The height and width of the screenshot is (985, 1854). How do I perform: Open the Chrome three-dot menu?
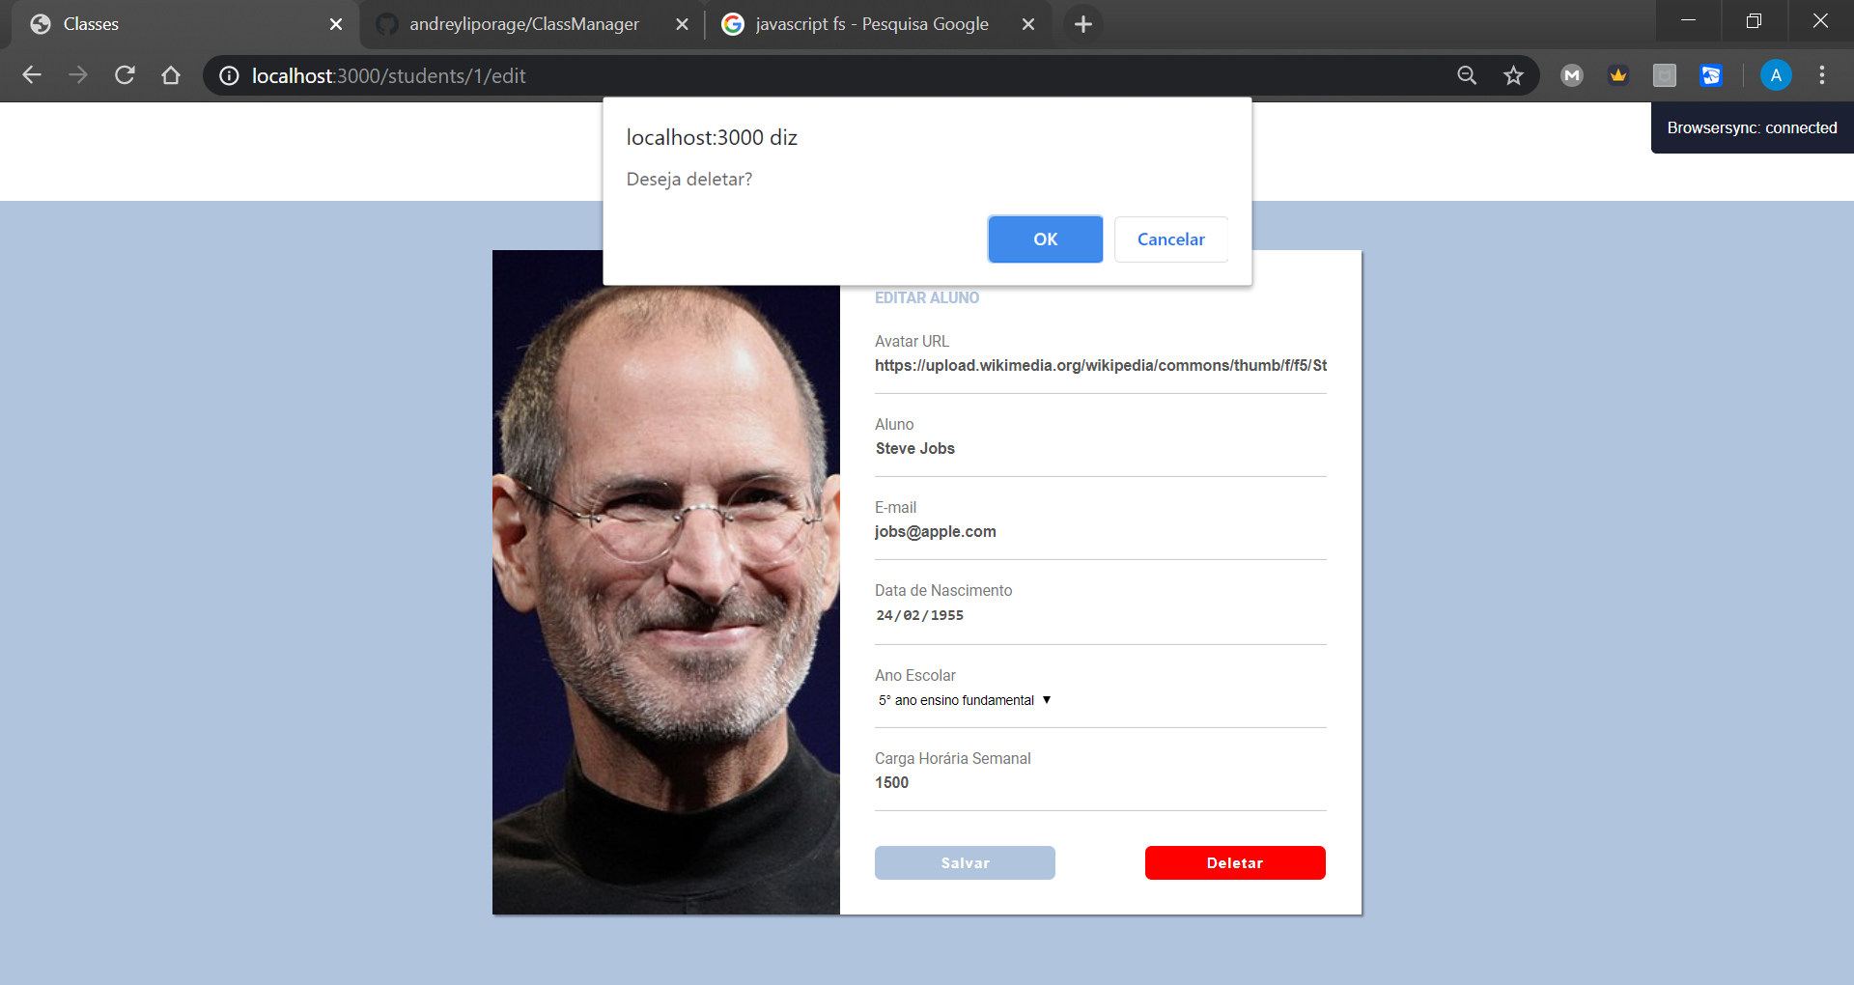[1822, 74]
